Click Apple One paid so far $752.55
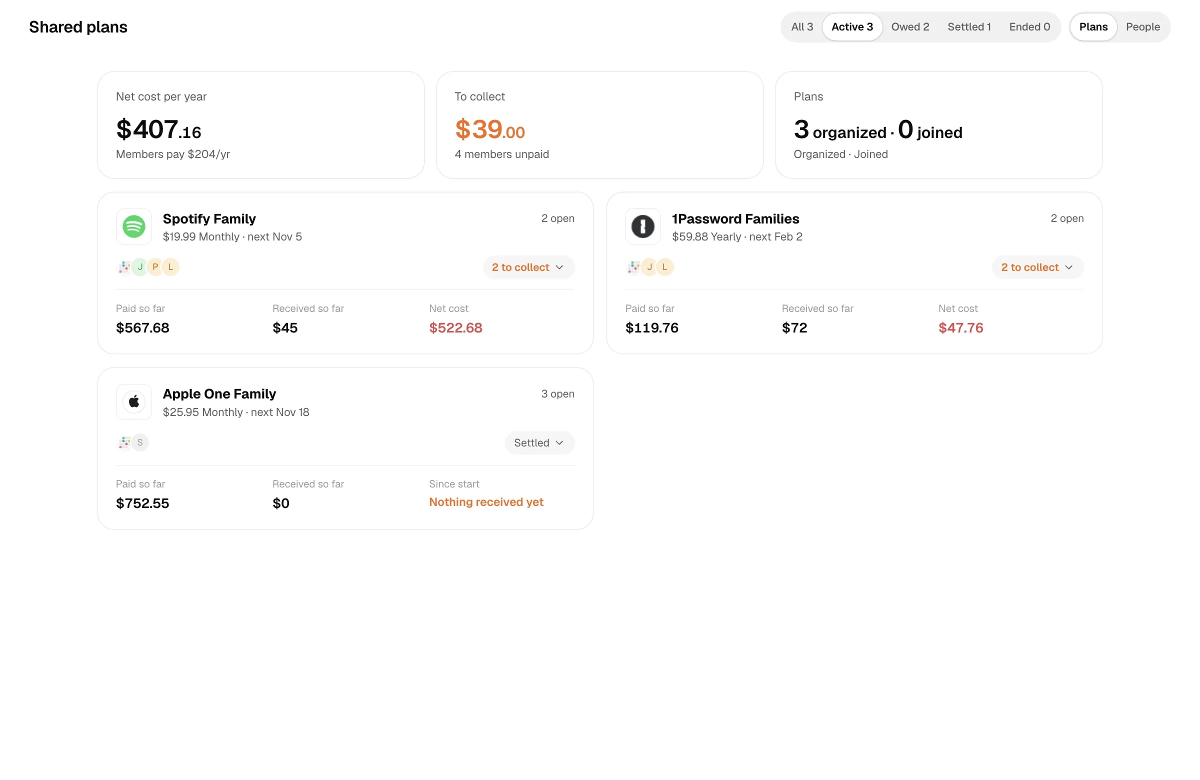 coord(142,503)
